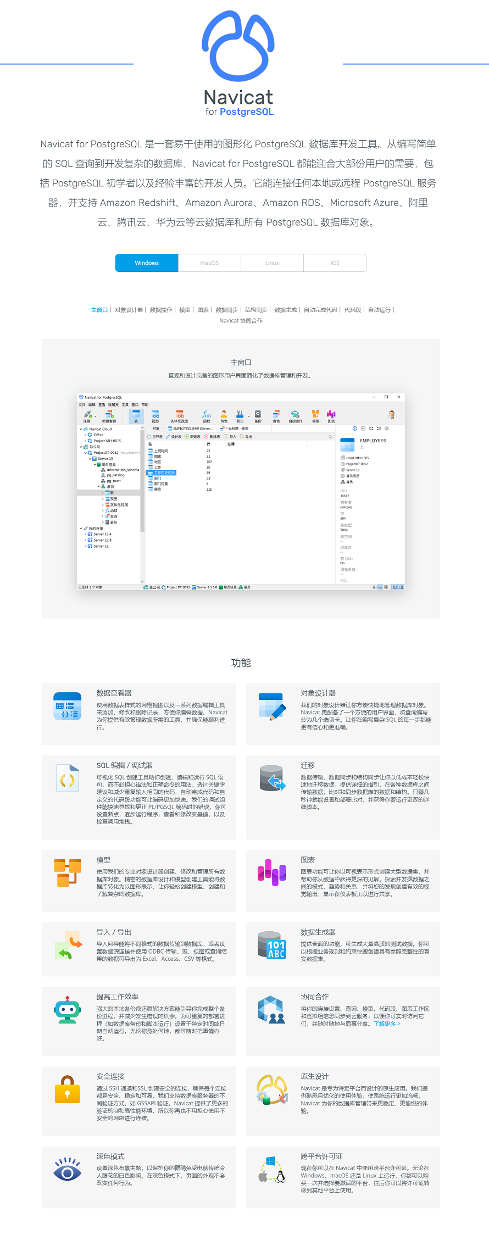Viewport: 489px width, 1246px height.
Task: Open the 数据操作 feature link
Action: click(x=160, y=310)
